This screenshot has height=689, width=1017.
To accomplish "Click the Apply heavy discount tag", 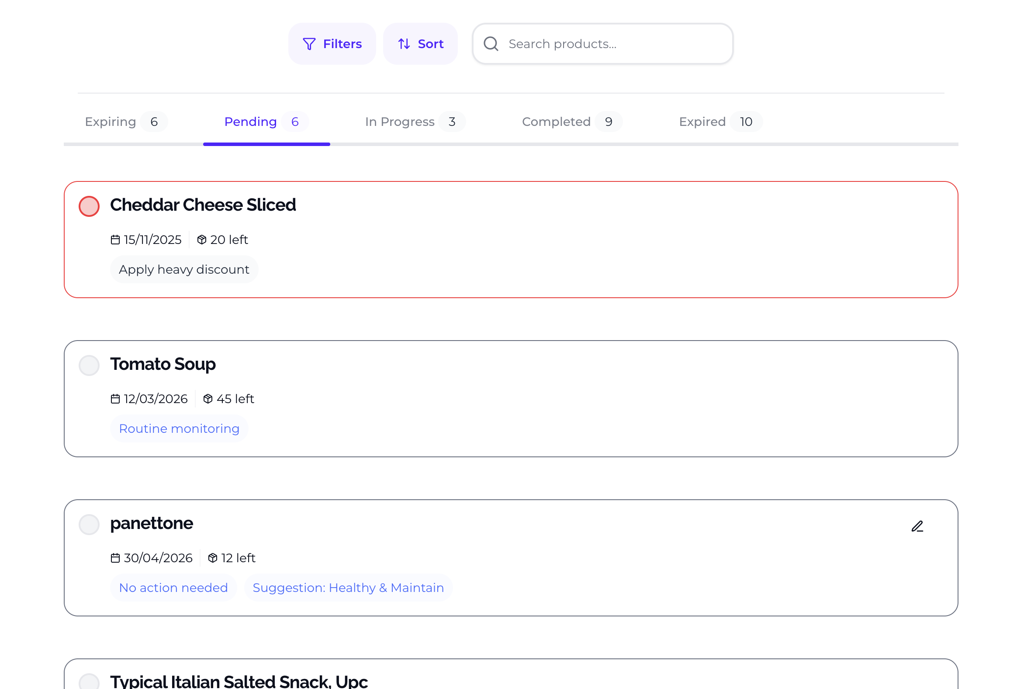I will 184,269.
